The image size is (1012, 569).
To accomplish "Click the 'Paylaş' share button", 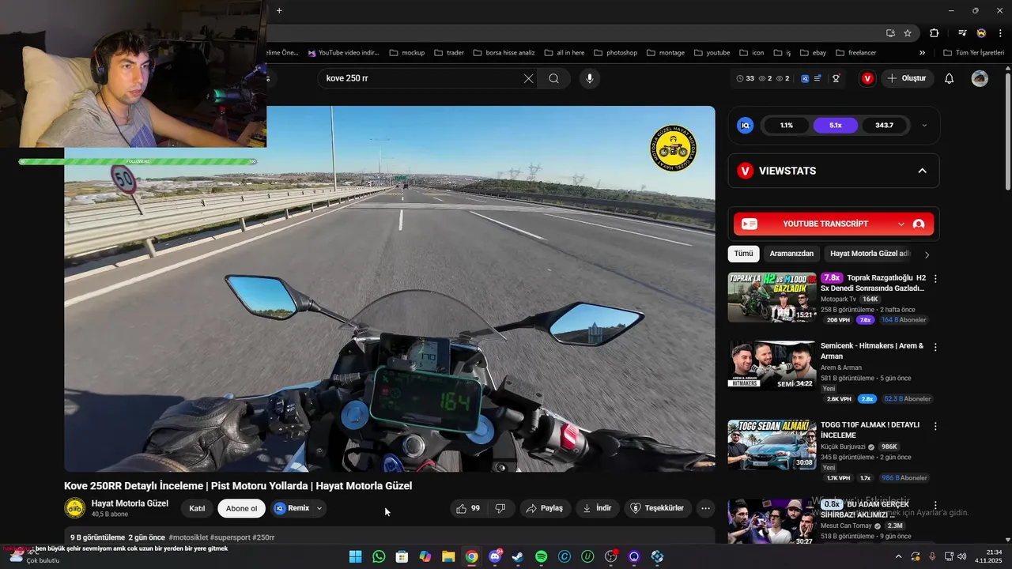I will tap(545, 508).
